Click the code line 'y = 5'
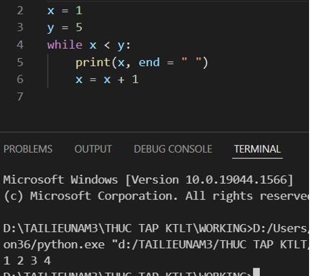The width and height of the screenshot is (311, 276). (x=65, y=28)
